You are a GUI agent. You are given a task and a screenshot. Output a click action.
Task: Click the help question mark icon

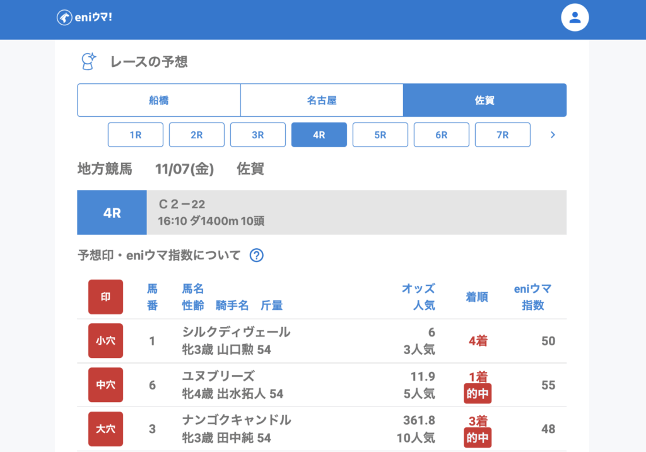click(256, 256)
